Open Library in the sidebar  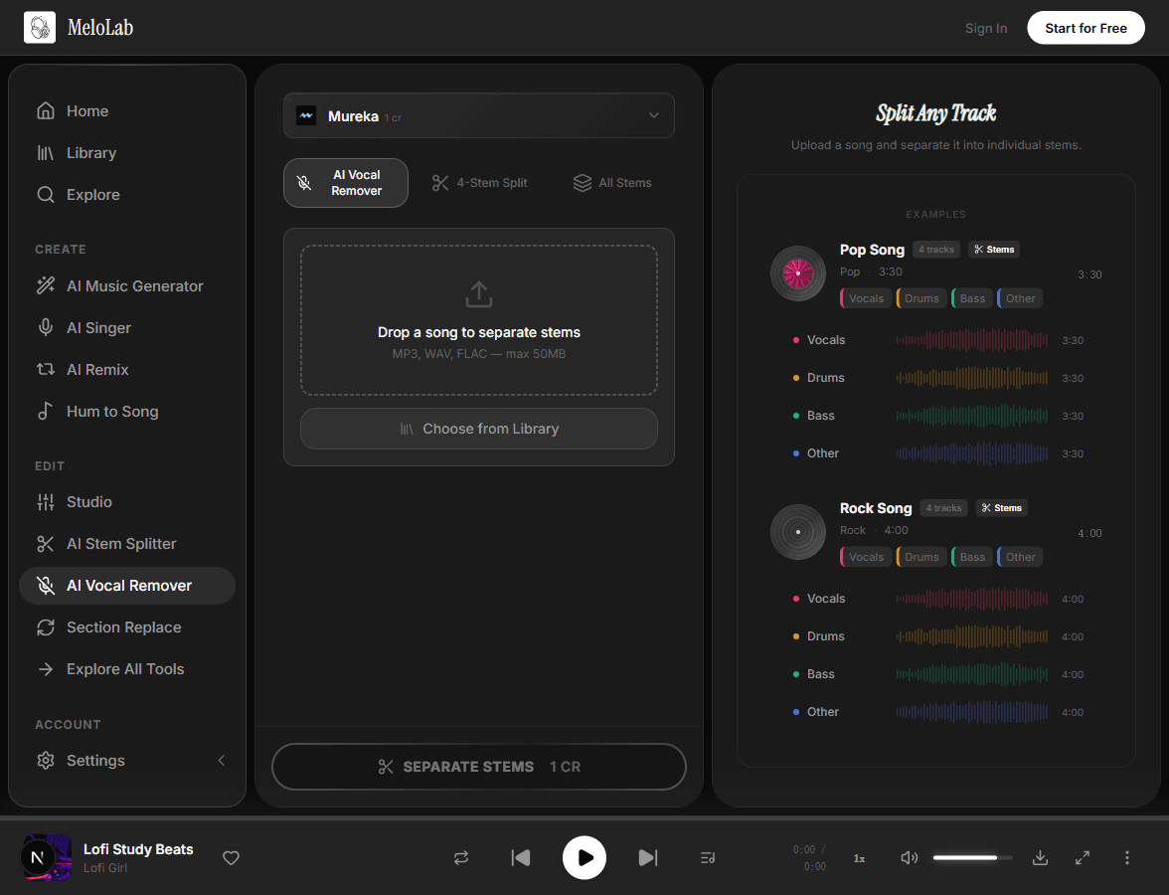tap(127, 153)
